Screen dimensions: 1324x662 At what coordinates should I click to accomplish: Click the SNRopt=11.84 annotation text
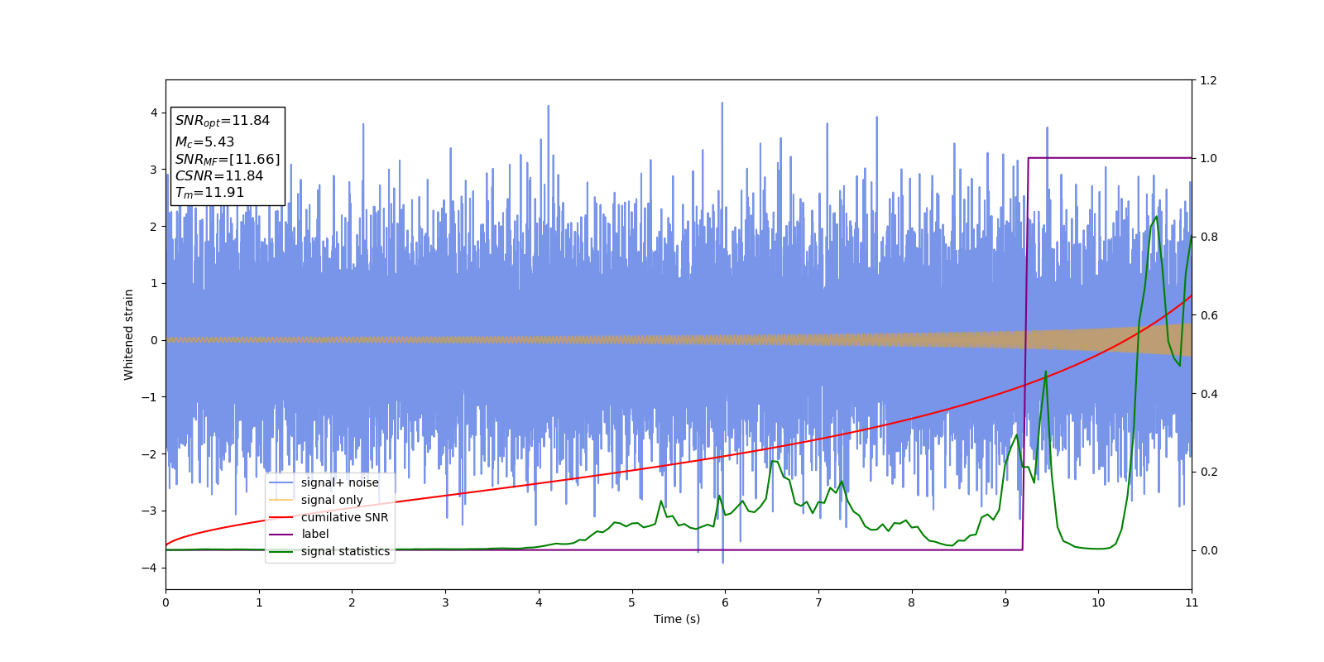tap(222, 121)
